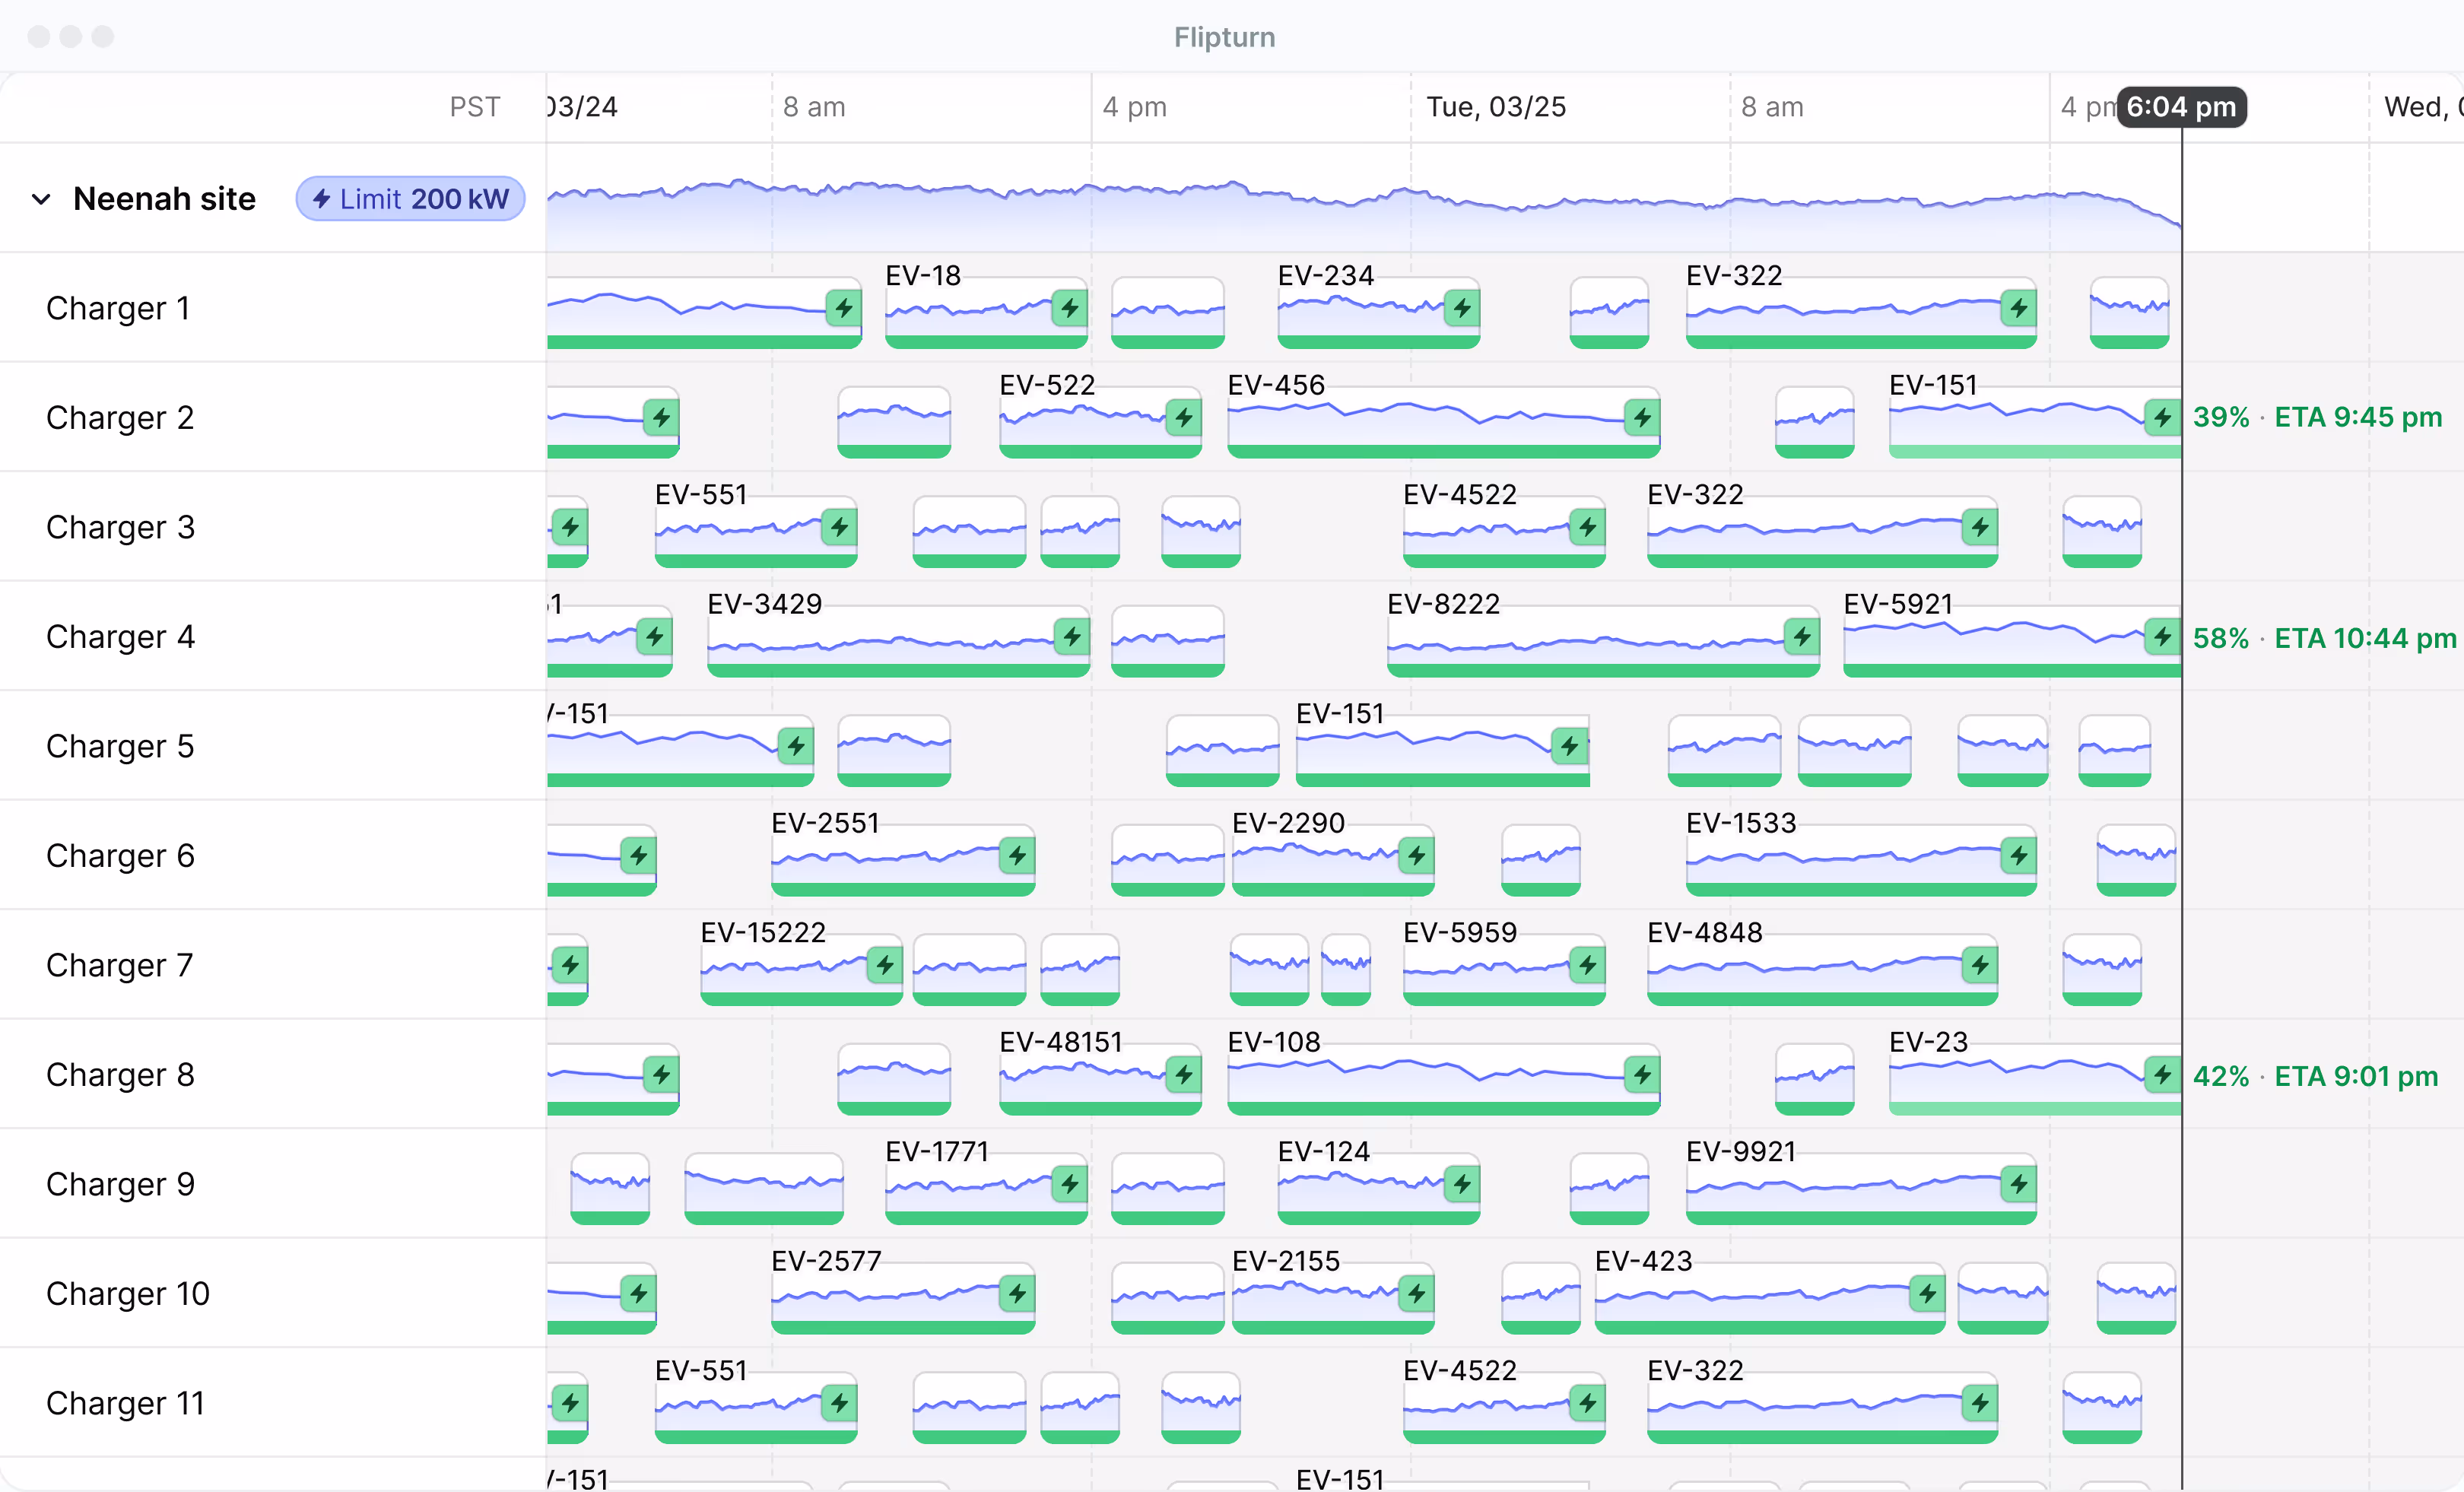Click the PST timezone label
Viewport: 2464px width, 1492px height.
[x=474, y=107]
